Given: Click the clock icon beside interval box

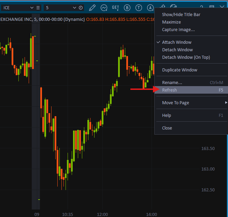Looking at the screenshot, I should (x=81, y=8).
